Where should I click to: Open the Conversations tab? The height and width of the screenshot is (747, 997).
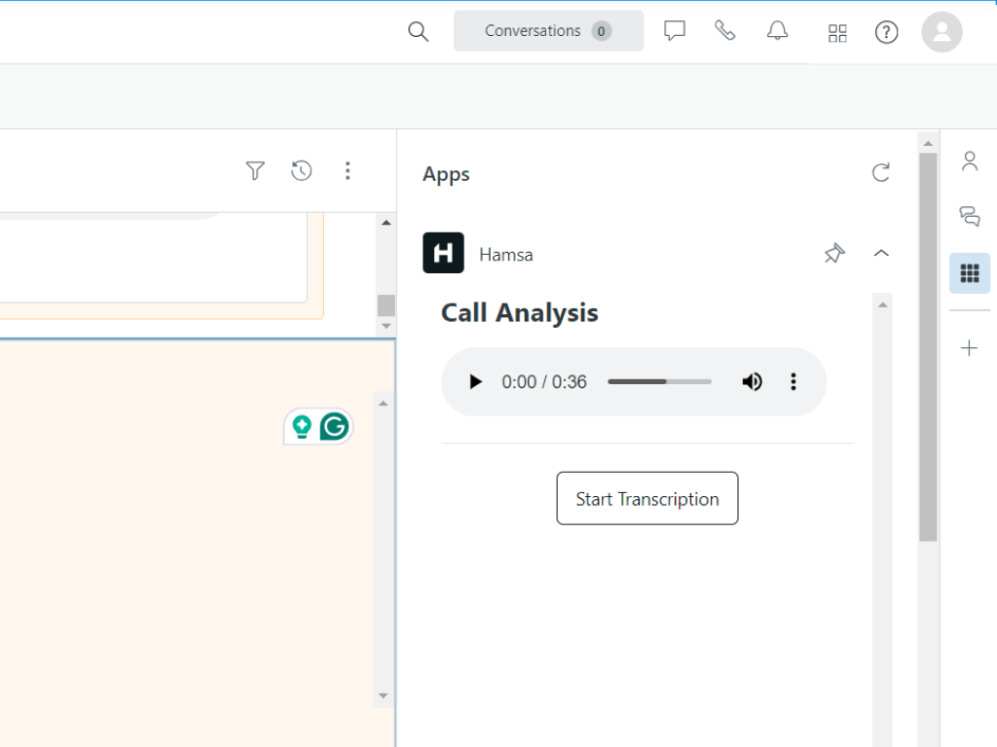click(x=548, y=31)
